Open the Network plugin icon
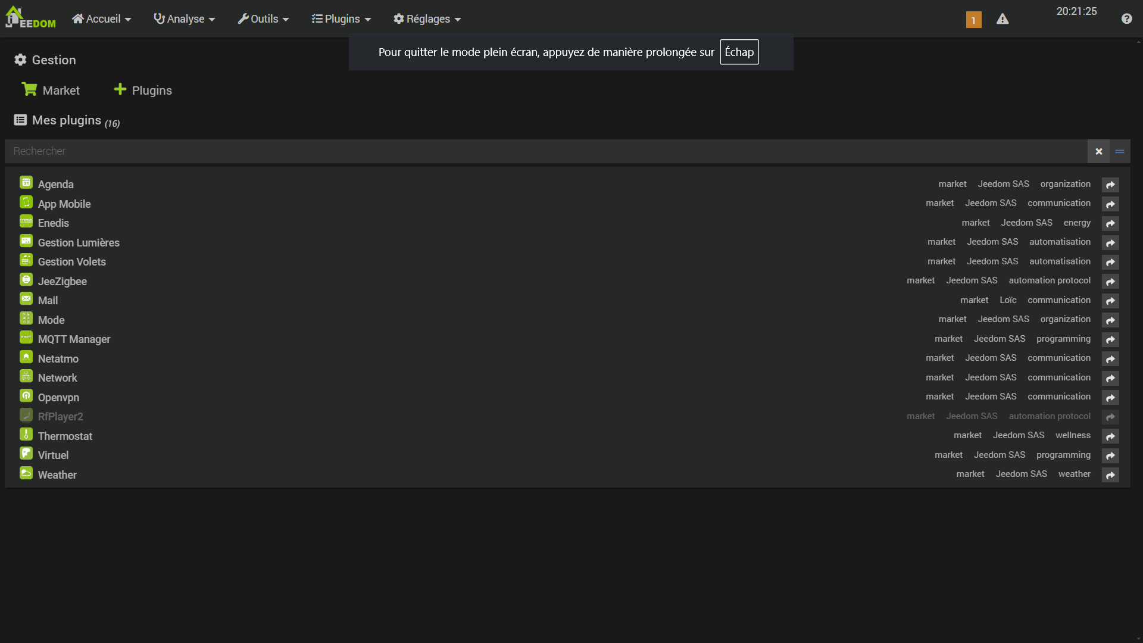This screenshot has width=1143, height=643. (x=26, y=376)
